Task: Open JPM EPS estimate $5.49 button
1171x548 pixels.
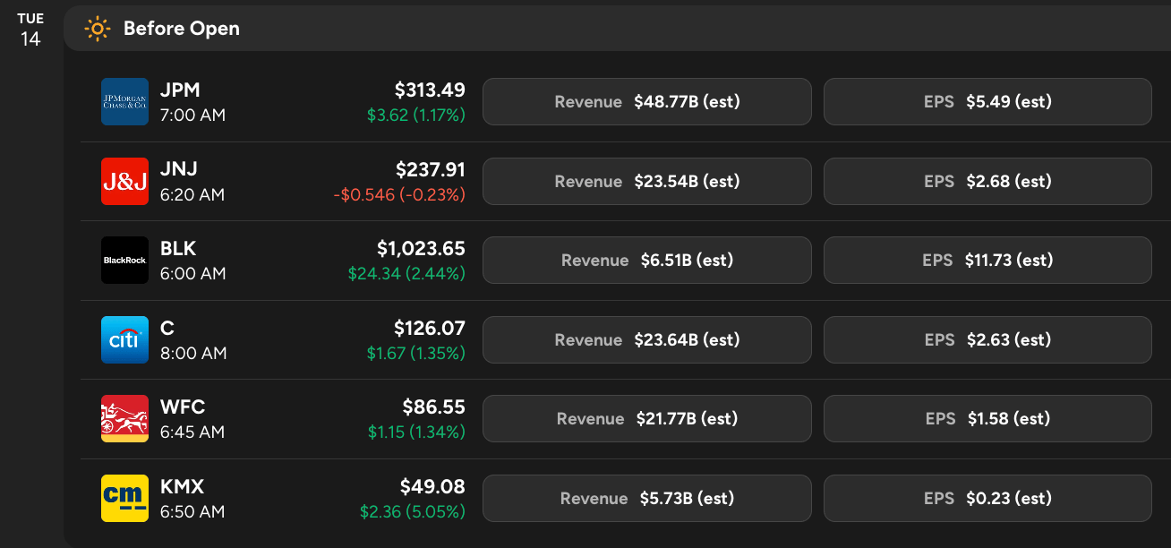Action: (x=987, y=101)
